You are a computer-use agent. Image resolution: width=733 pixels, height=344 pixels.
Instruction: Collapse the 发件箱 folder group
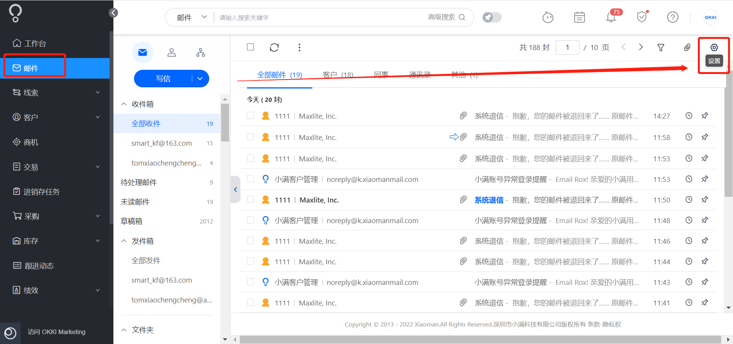click(124, 241)
